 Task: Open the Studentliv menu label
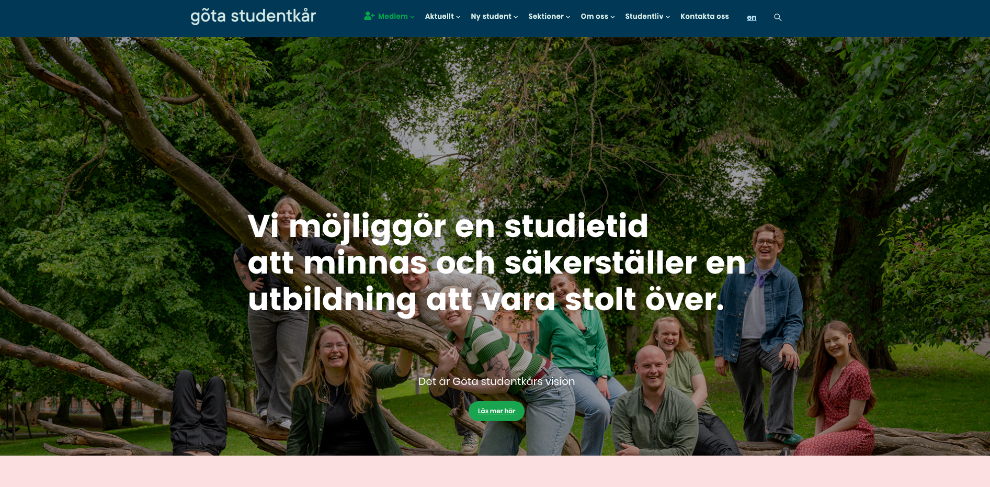click(644, 16)
